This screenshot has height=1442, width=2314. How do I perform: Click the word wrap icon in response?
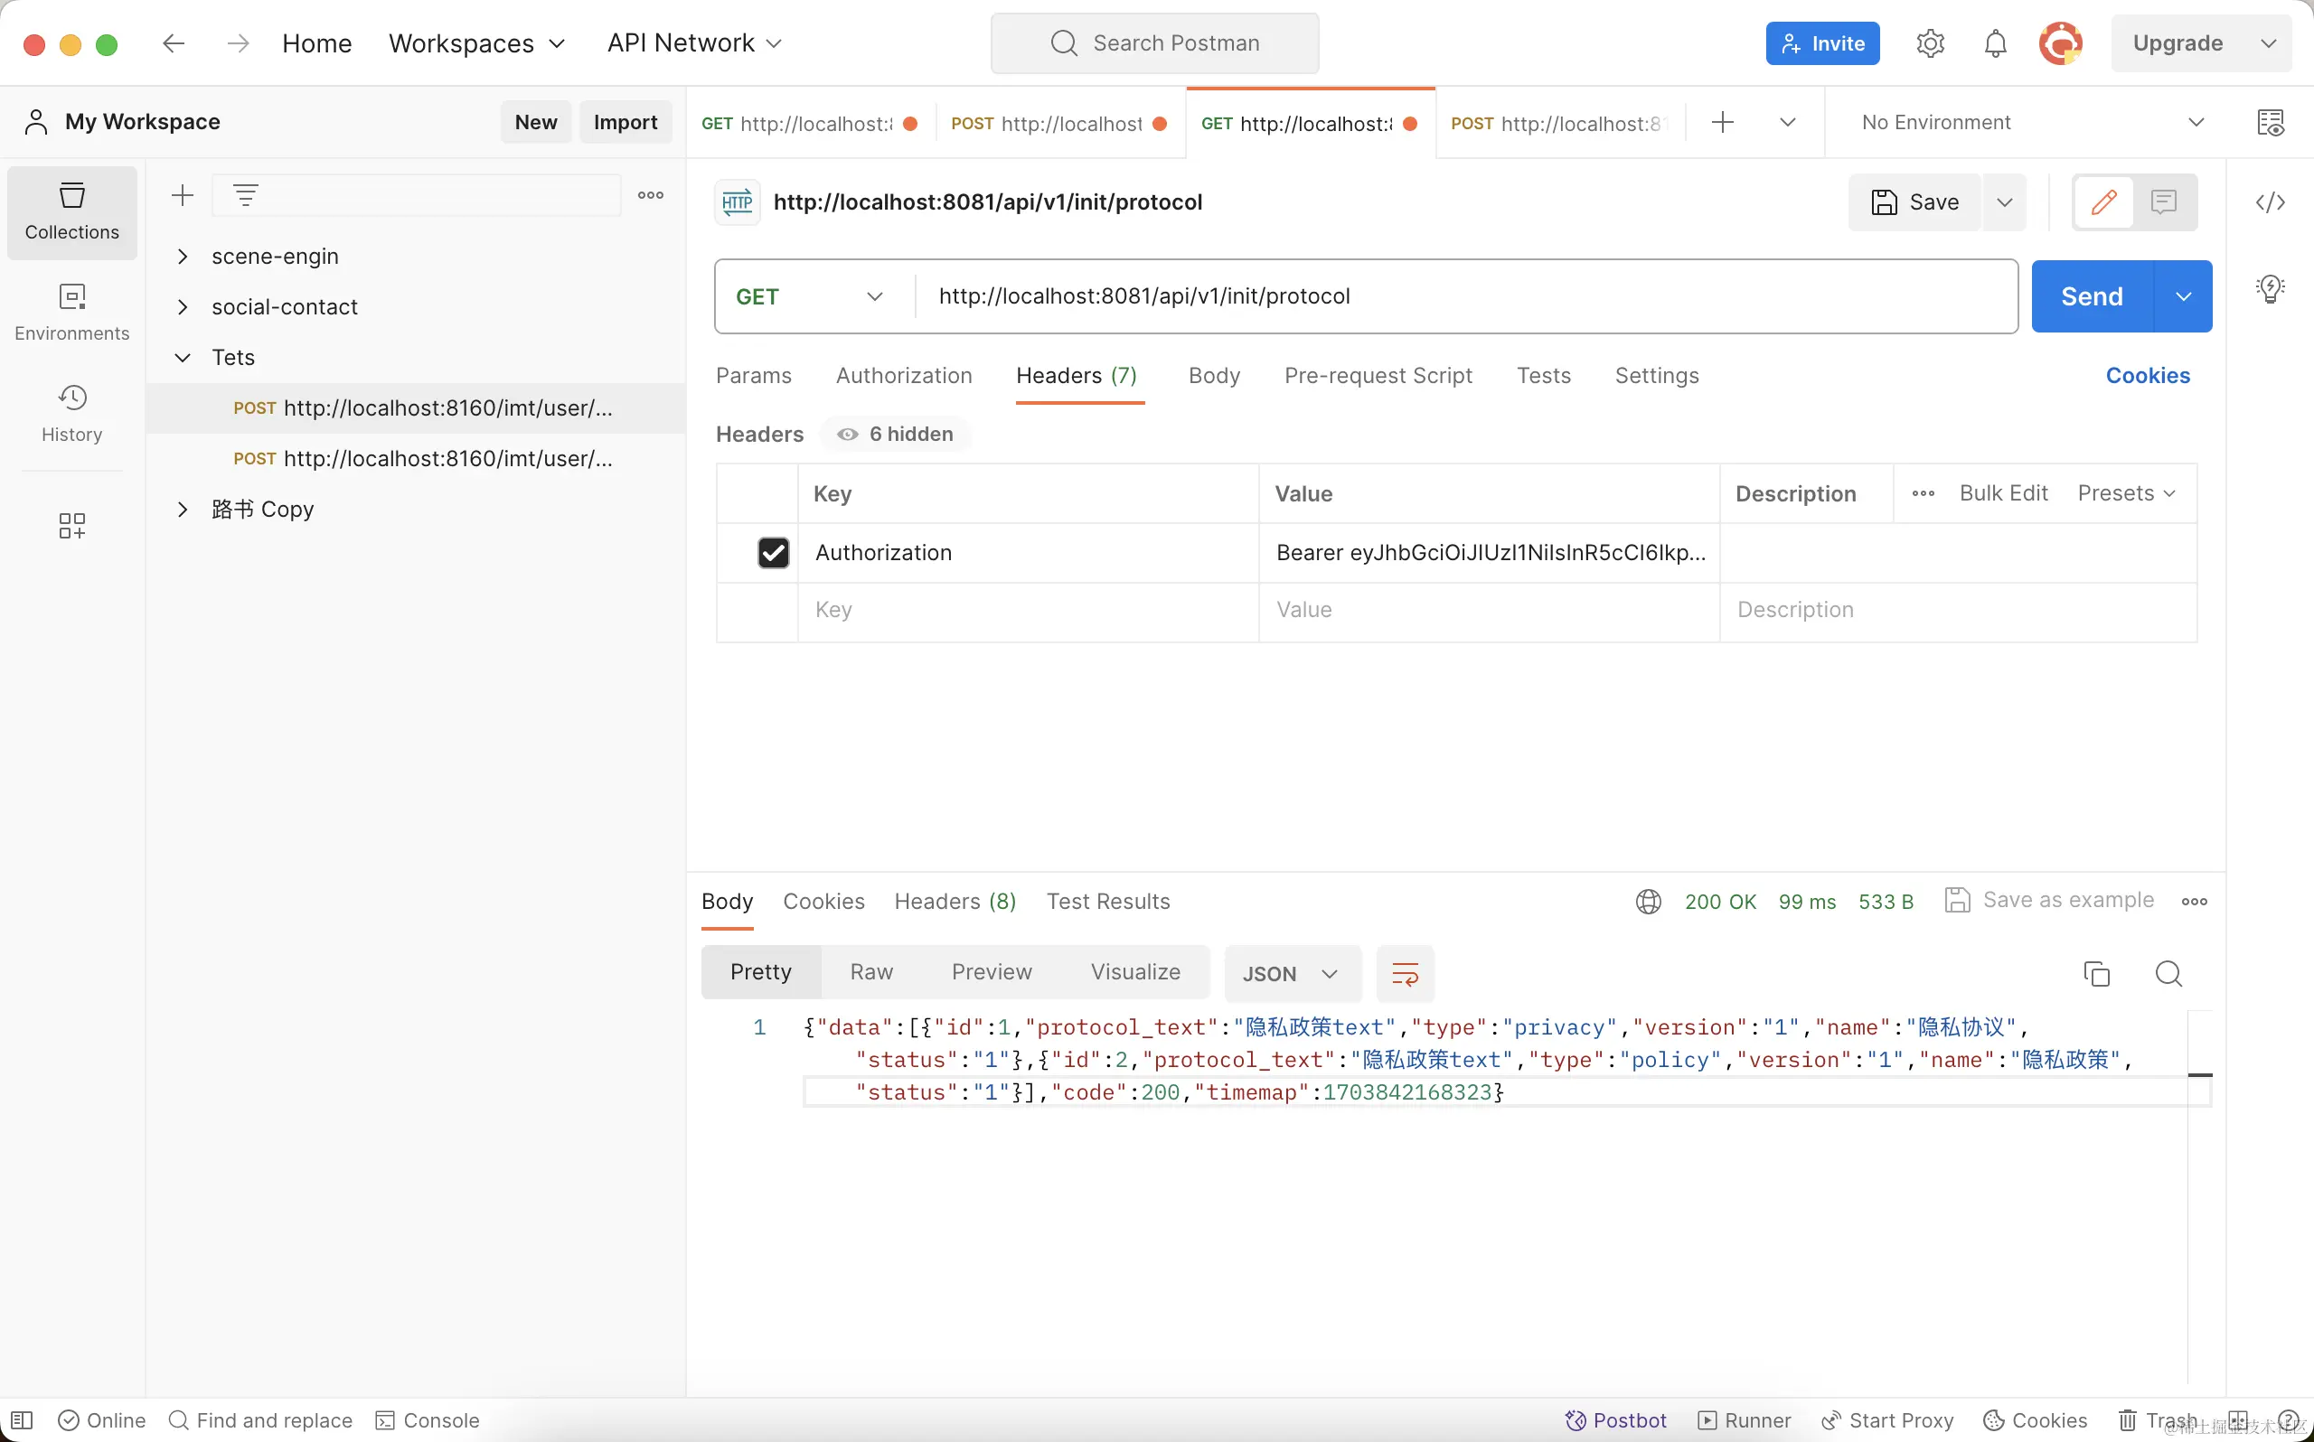click(1404, 974)
